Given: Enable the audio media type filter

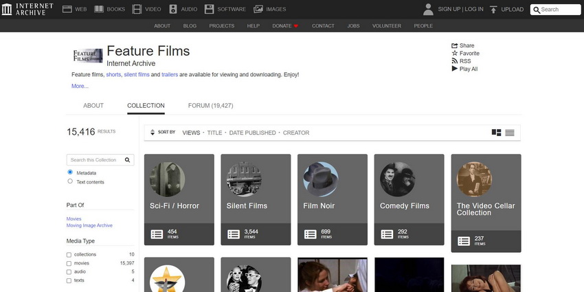Looking at the screenshot, I should [69, 272].
